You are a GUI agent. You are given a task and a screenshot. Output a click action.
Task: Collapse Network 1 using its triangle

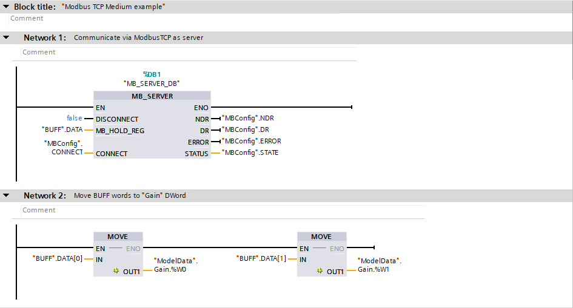coord(6,38)
